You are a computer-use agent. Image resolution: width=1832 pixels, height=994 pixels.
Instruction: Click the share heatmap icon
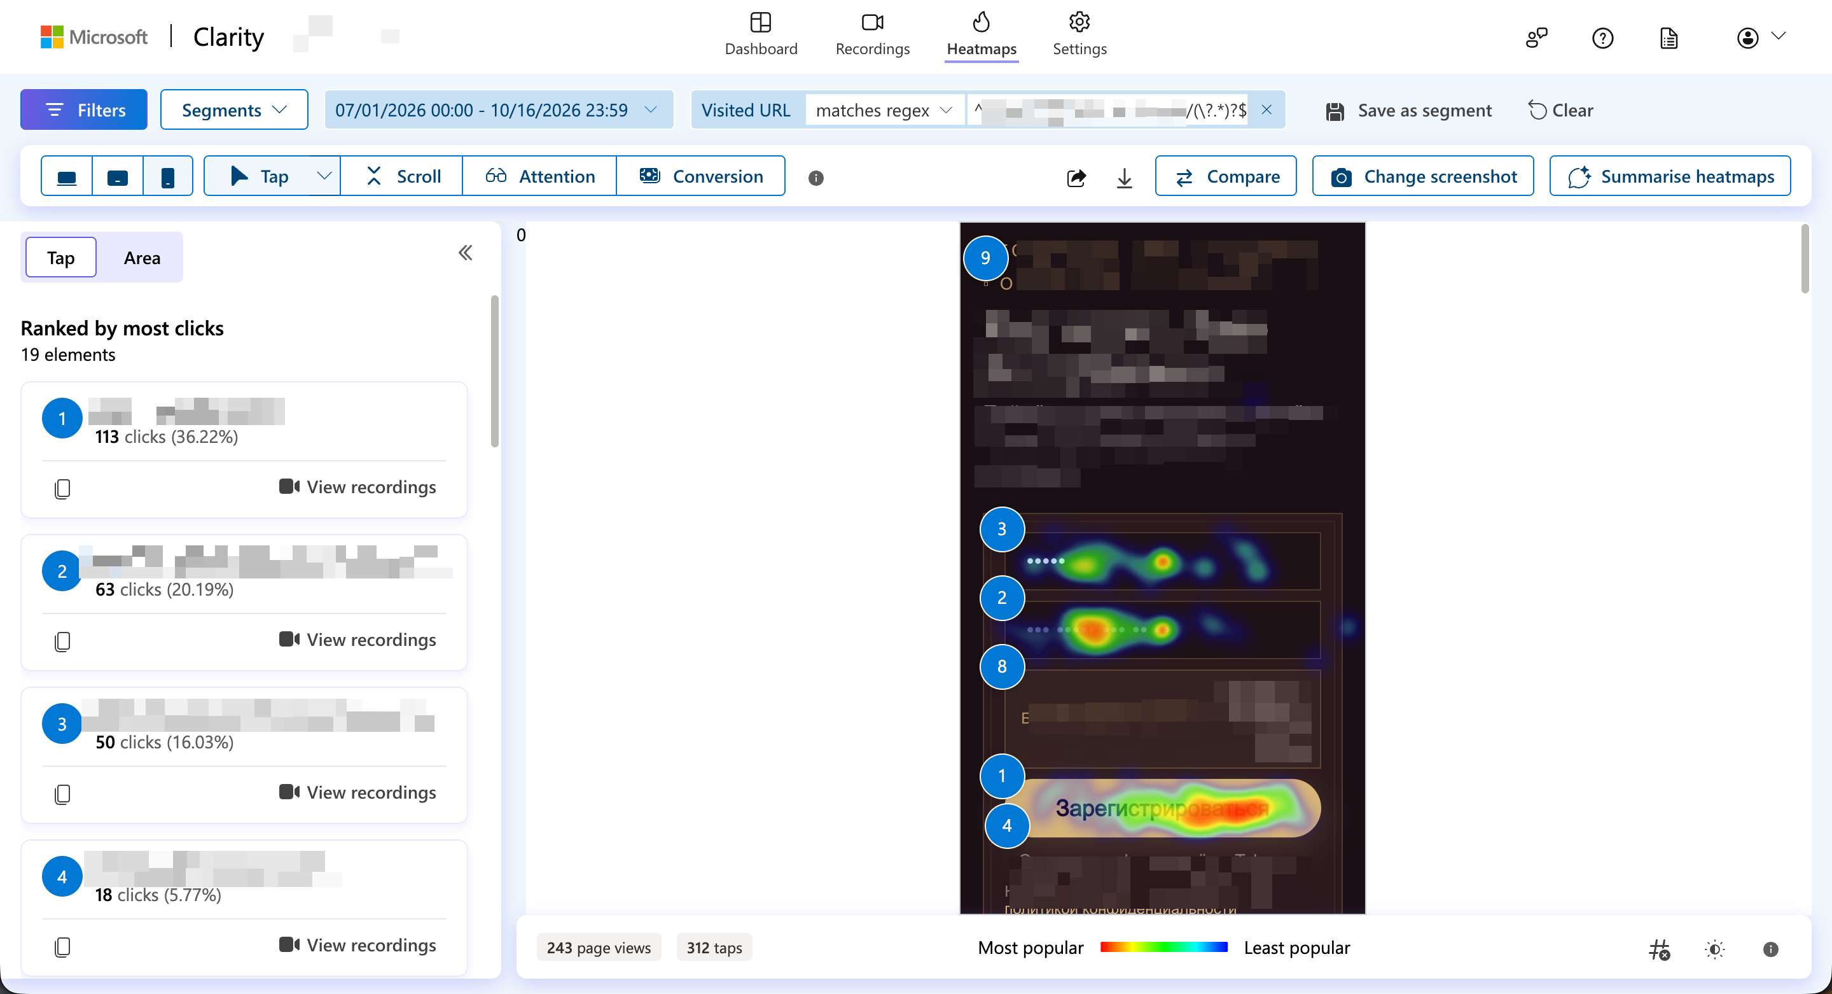pyautogui.click(x=1076, y=177)
